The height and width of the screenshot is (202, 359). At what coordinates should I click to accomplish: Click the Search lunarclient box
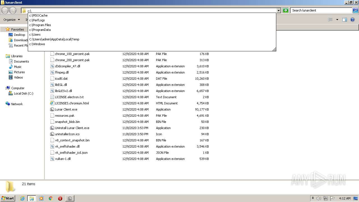321,10
